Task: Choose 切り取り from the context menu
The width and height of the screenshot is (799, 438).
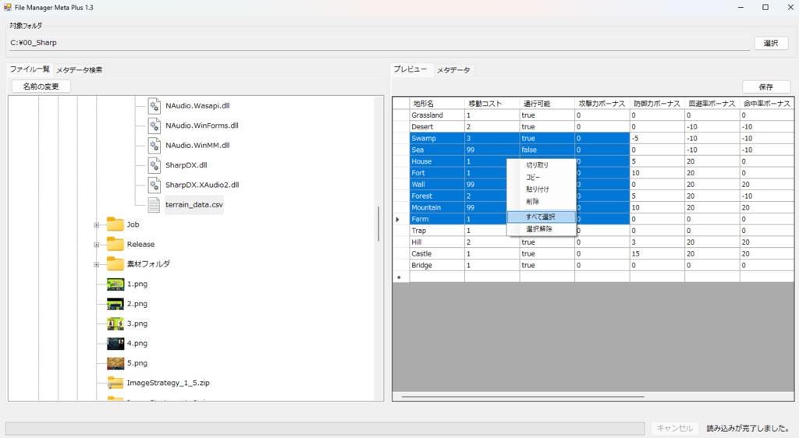Action: point(542,165)
